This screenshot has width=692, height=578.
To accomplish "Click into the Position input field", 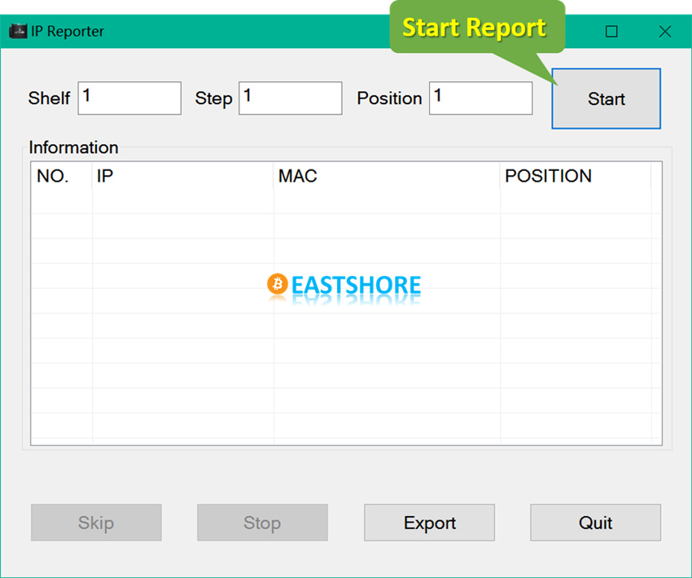I will (480, 98).
